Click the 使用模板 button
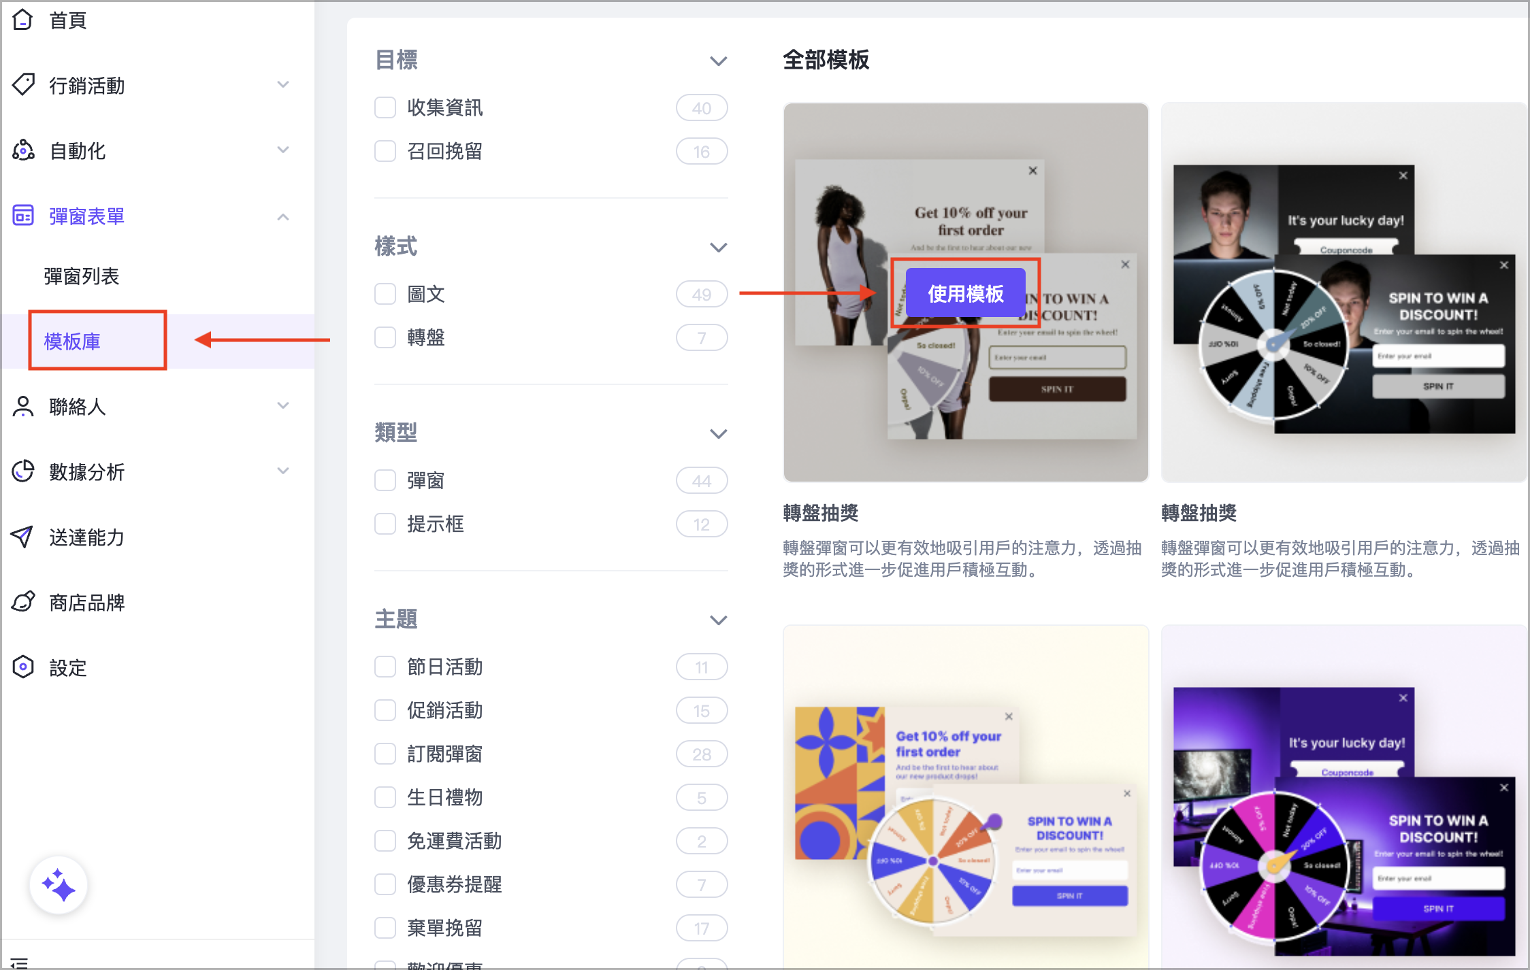Viewport: 1530px width, 970px height. click(x=965, y=294)
